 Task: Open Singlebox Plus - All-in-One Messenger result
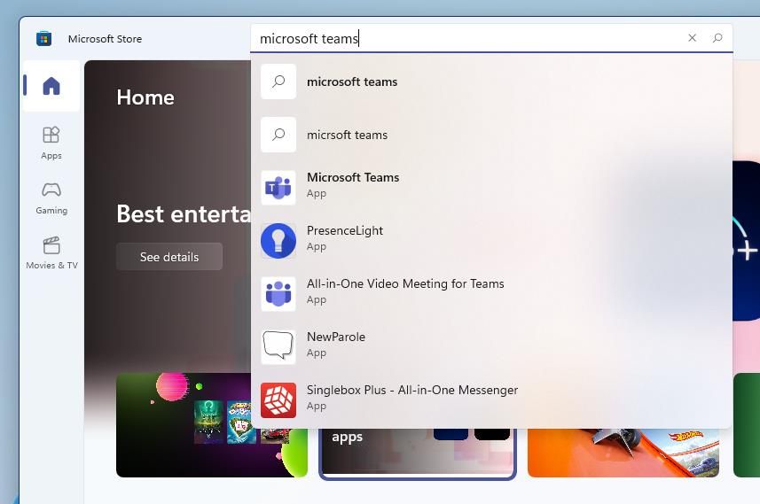(491, 399)
